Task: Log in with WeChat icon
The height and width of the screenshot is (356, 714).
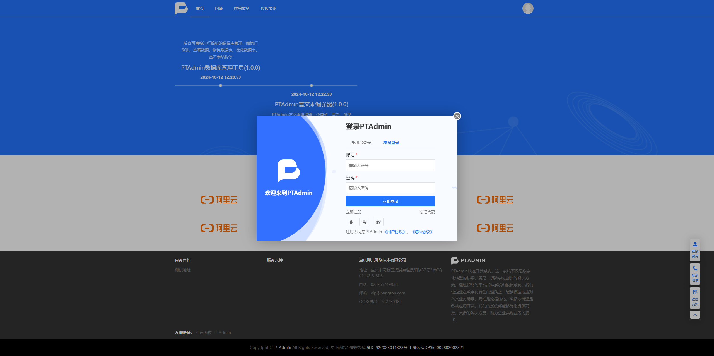Action: point(364,222)
